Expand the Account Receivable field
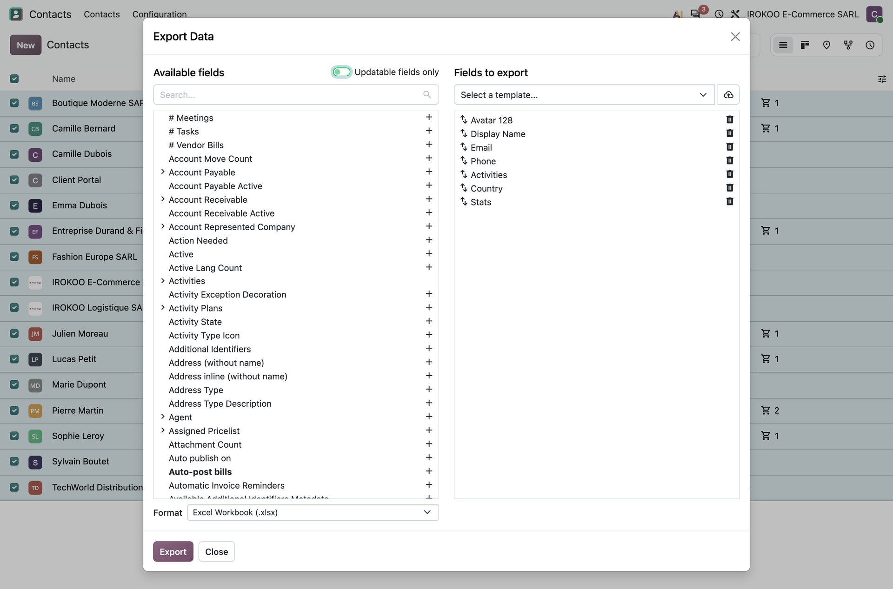 (x=163, y=199)
